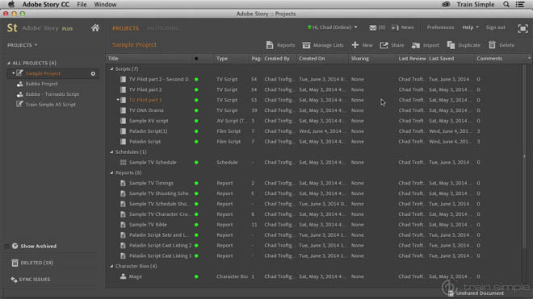Collapse the Schedules (1) group
The height and width of the screenshot is (299, 533).
tap(111, 152)
